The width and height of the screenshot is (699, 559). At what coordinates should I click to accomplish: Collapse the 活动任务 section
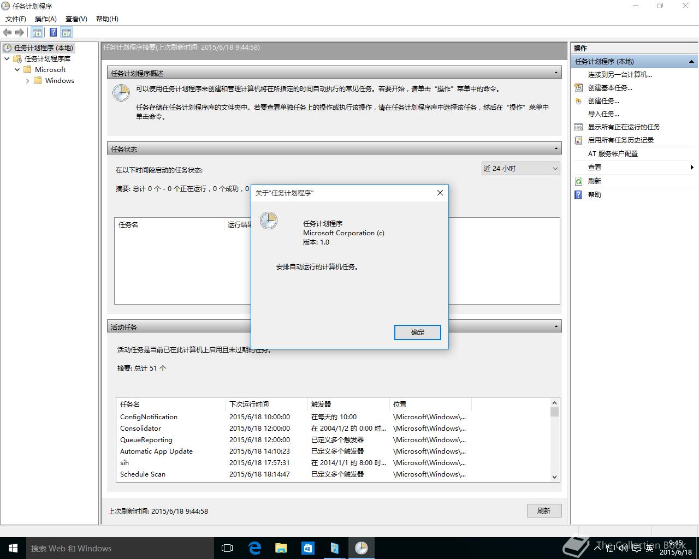coord(556,326)
